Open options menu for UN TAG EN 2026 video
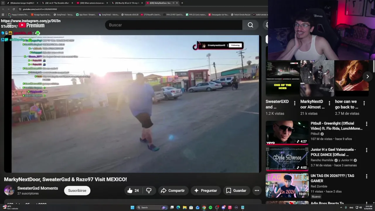The height and width of the screenshot is (211, 375). coord(367,176)
